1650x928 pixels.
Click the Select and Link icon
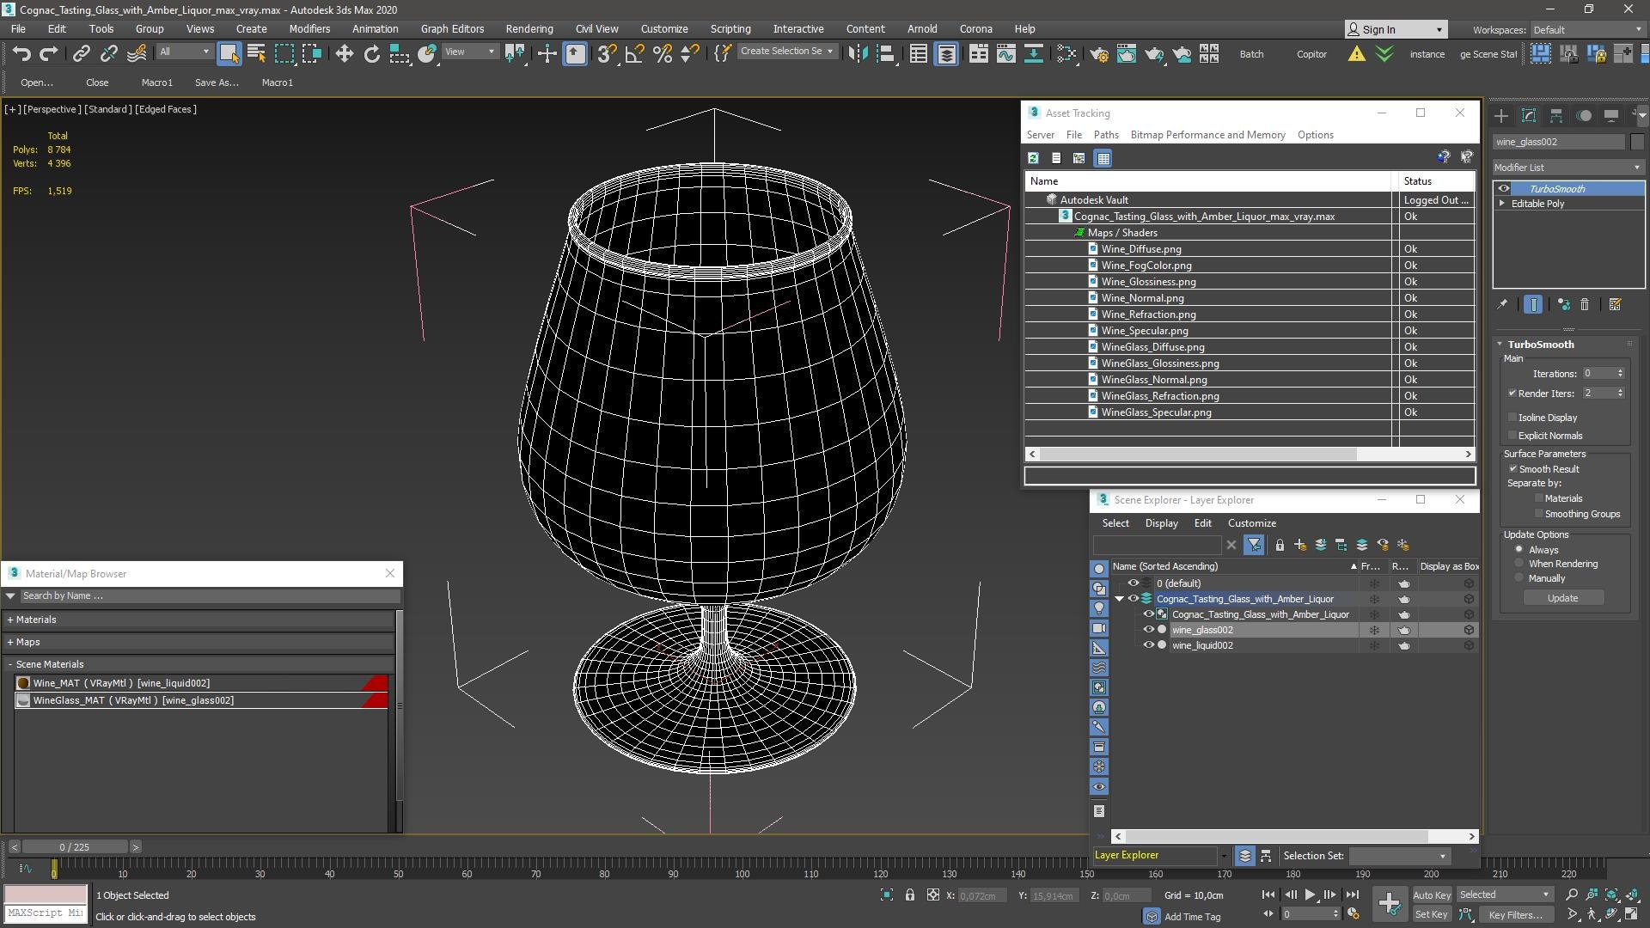81,54
